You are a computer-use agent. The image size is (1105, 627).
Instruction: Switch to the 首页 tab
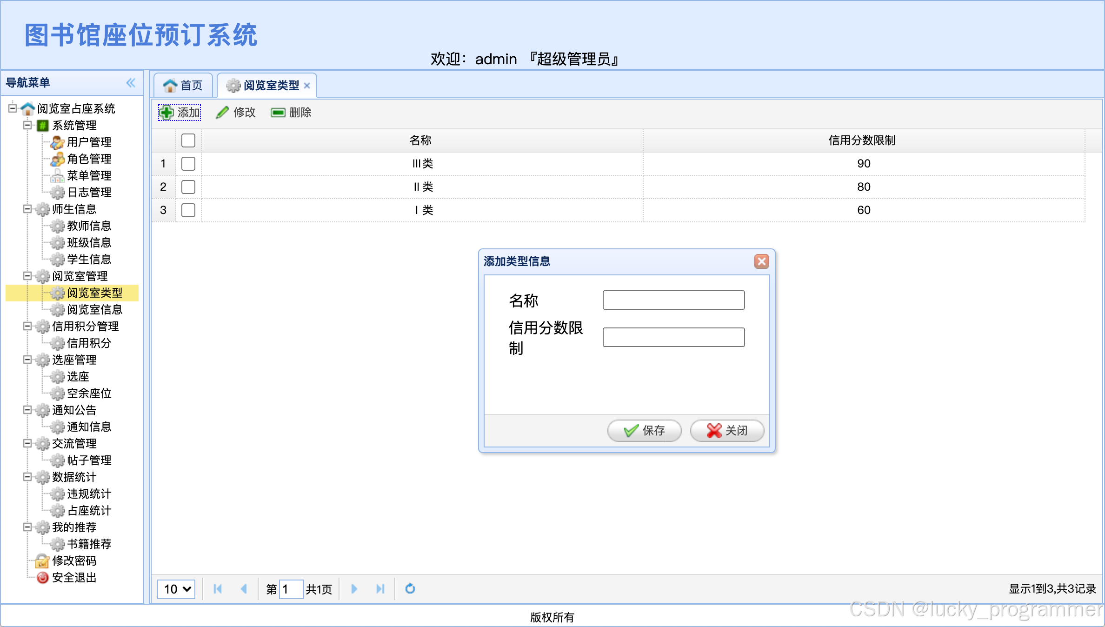pos(183,86)
